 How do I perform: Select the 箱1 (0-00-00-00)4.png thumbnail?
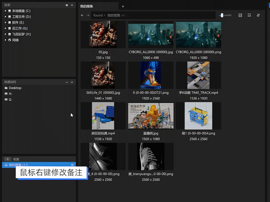[x=198, y=116]
